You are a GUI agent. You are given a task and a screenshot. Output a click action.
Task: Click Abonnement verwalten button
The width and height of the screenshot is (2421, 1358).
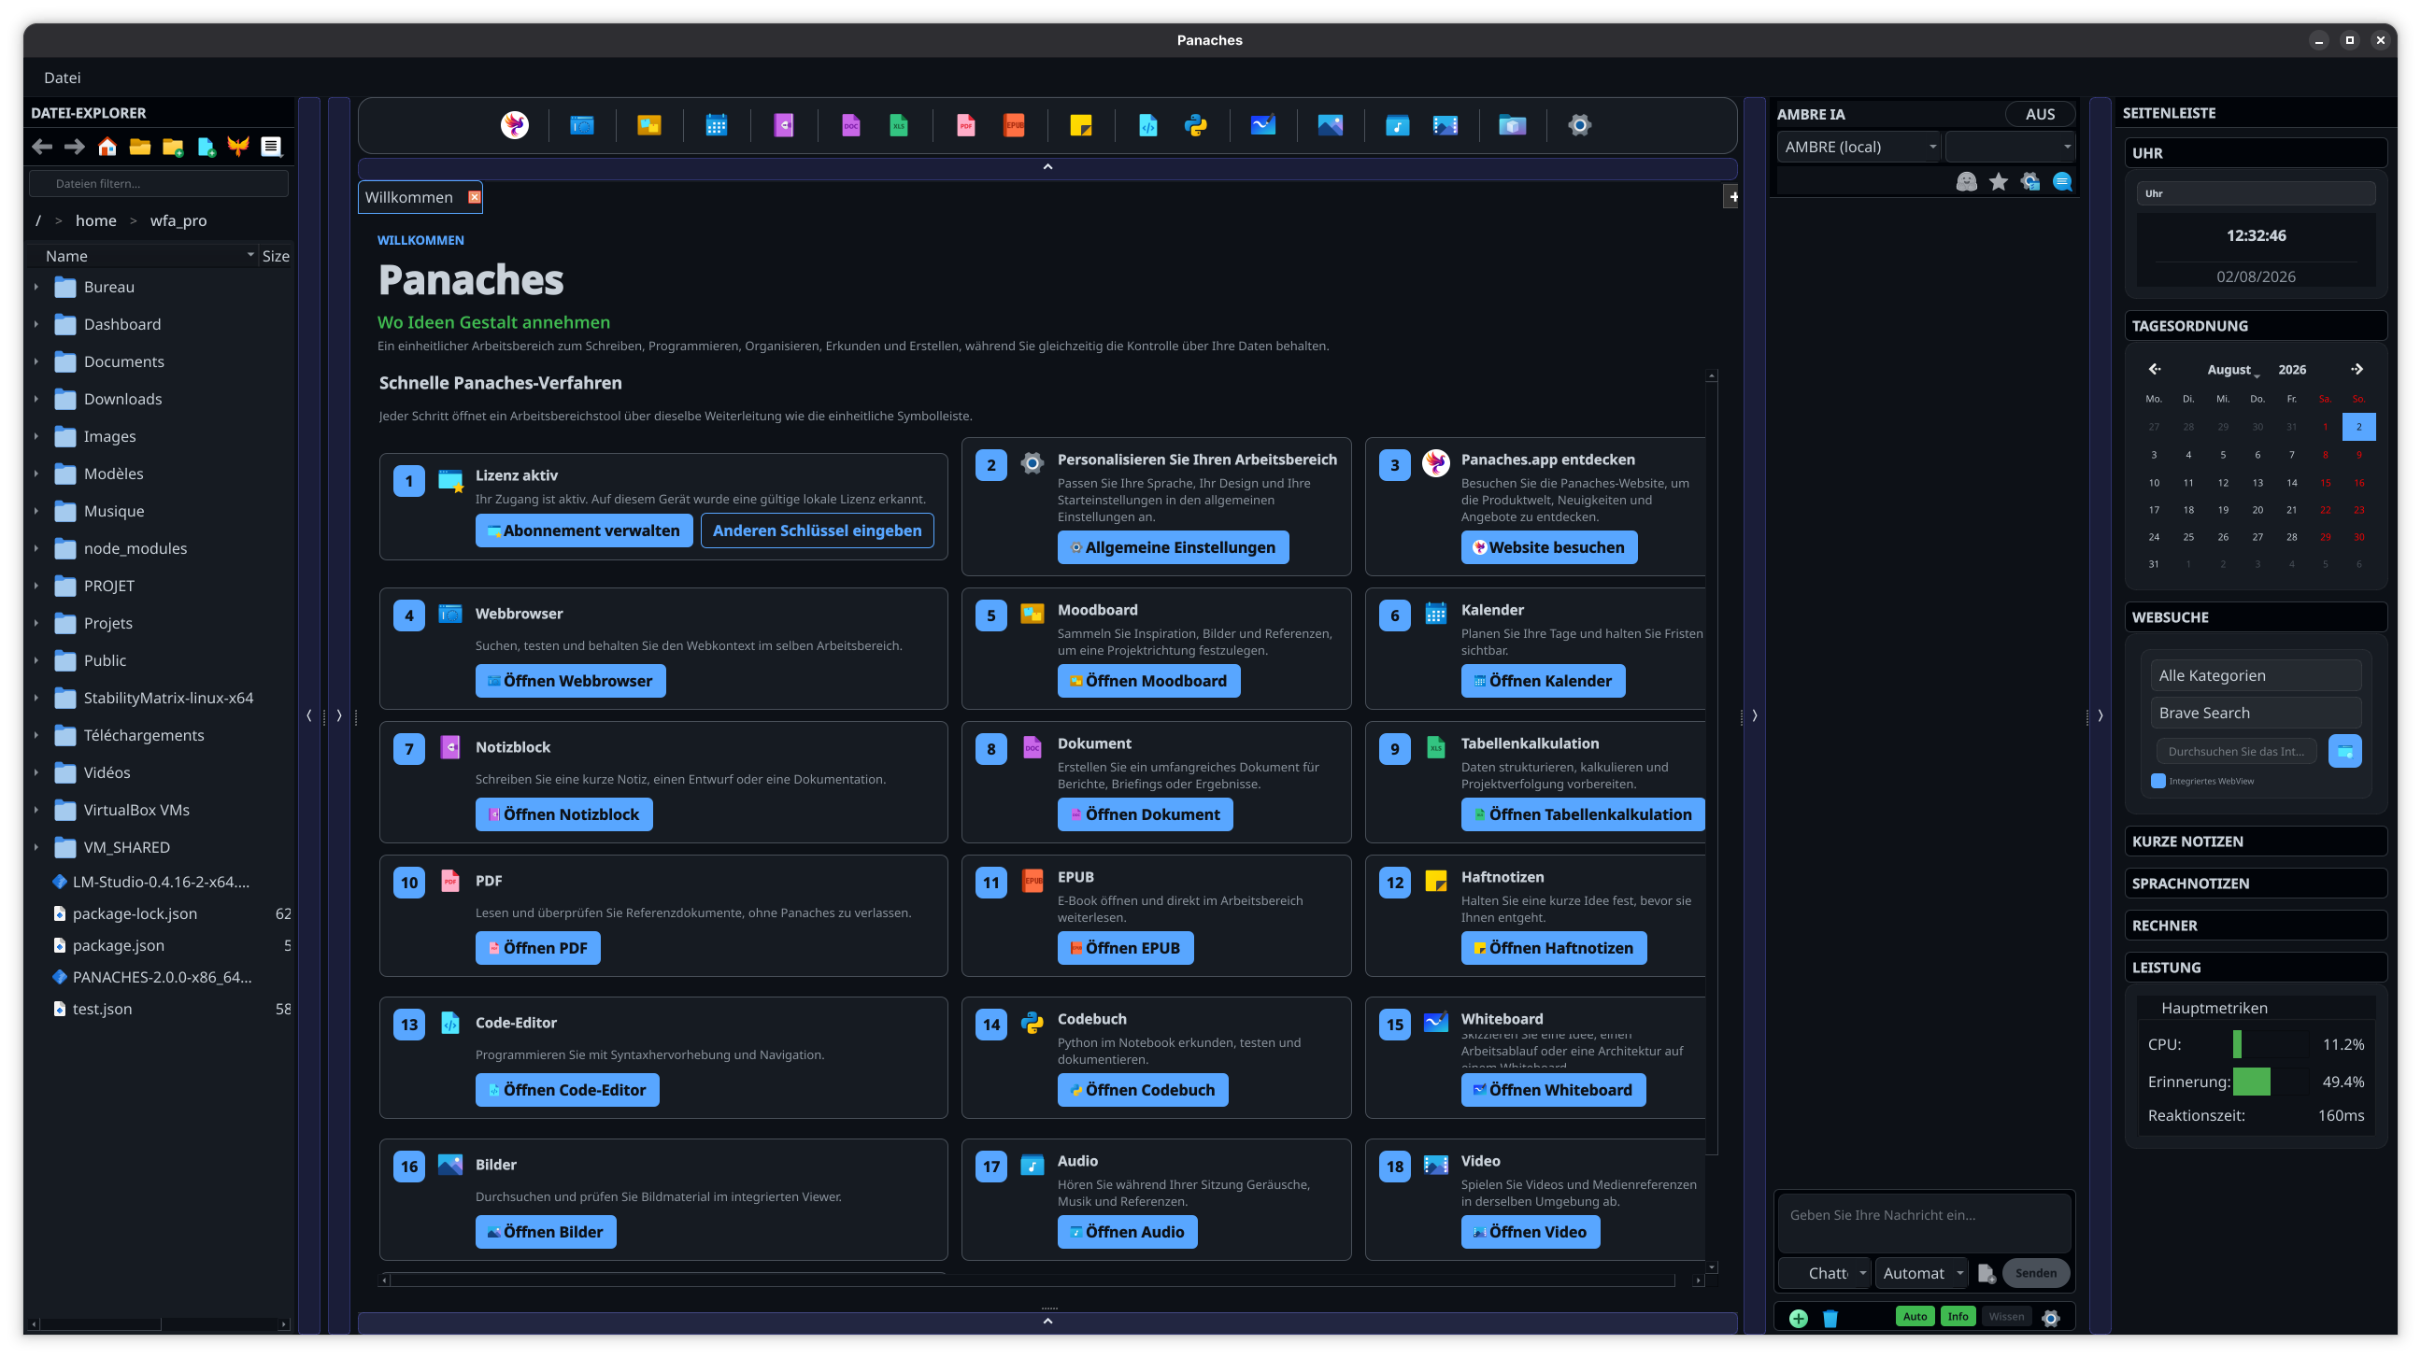coord(584,530)
